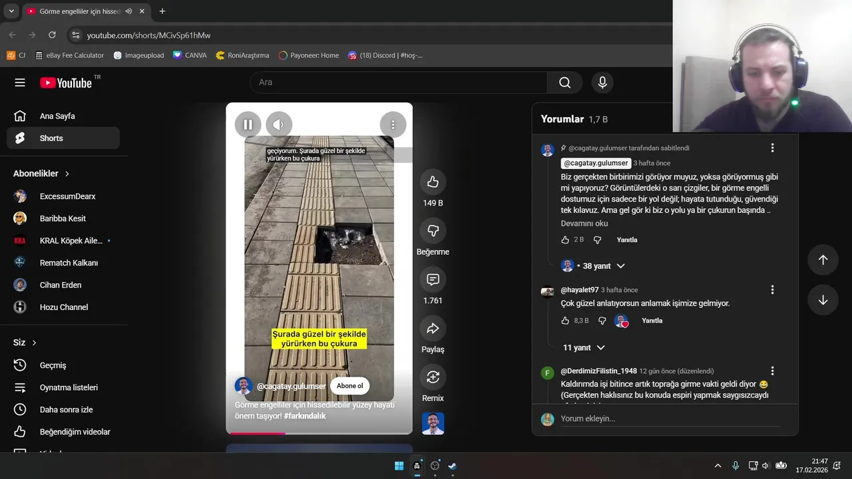
Task: Dislike the pinned cagatay.gulumser comment
Action: pos(597,239)
